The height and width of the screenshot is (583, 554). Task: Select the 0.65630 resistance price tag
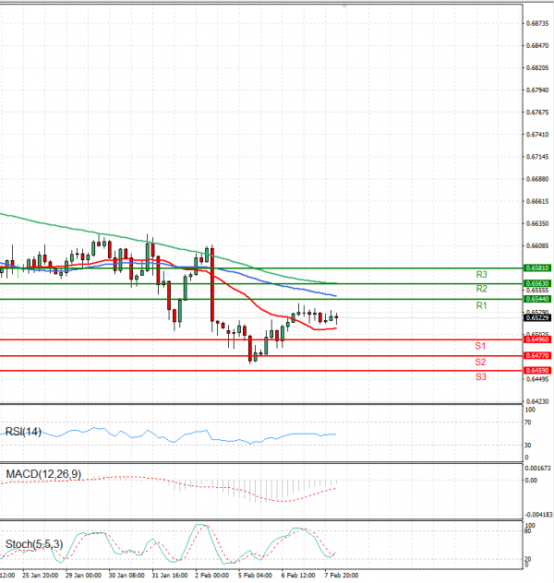click(x=537, y=284)
